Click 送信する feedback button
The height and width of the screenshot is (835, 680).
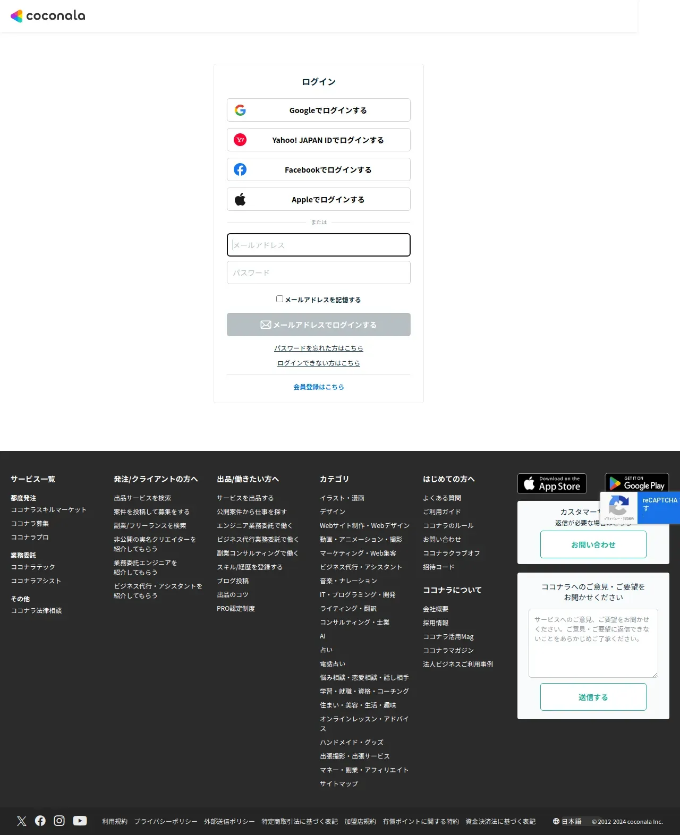click(x=593, y=697)
